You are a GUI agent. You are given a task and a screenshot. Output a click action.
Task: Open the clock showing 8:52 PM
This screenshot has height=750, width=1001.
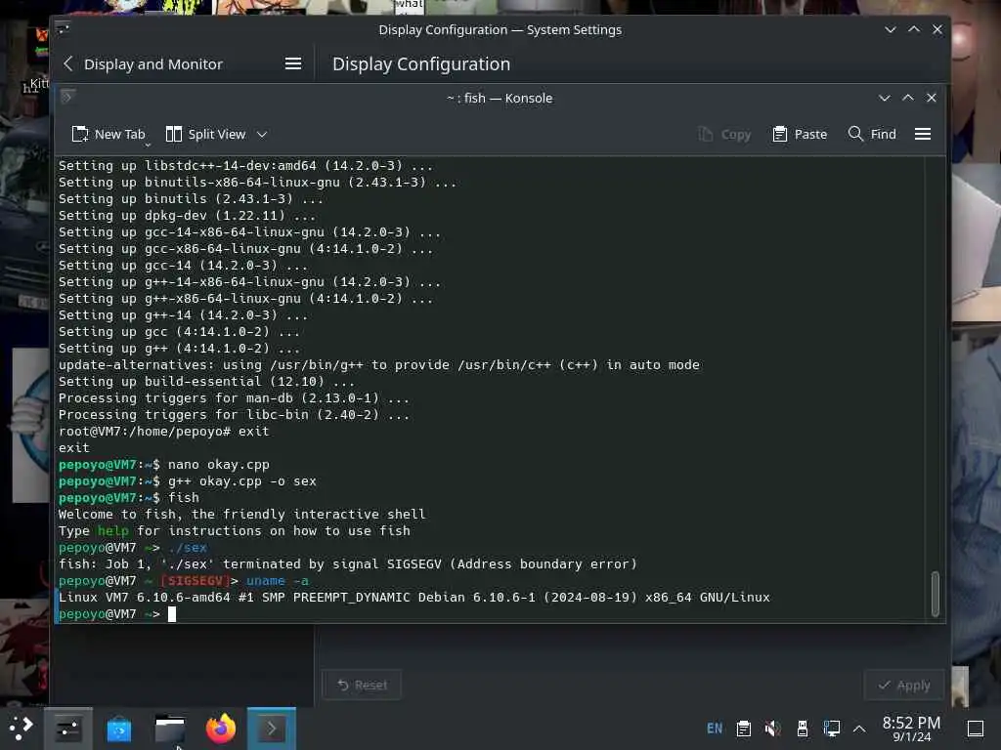[x=911, y=729]
